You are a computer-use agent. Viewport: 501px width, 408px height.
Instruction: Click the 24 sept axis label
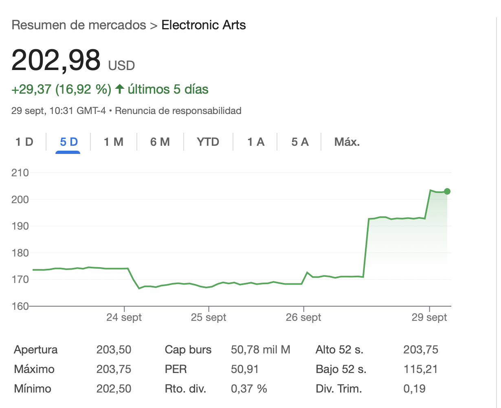tap(124, 318)
